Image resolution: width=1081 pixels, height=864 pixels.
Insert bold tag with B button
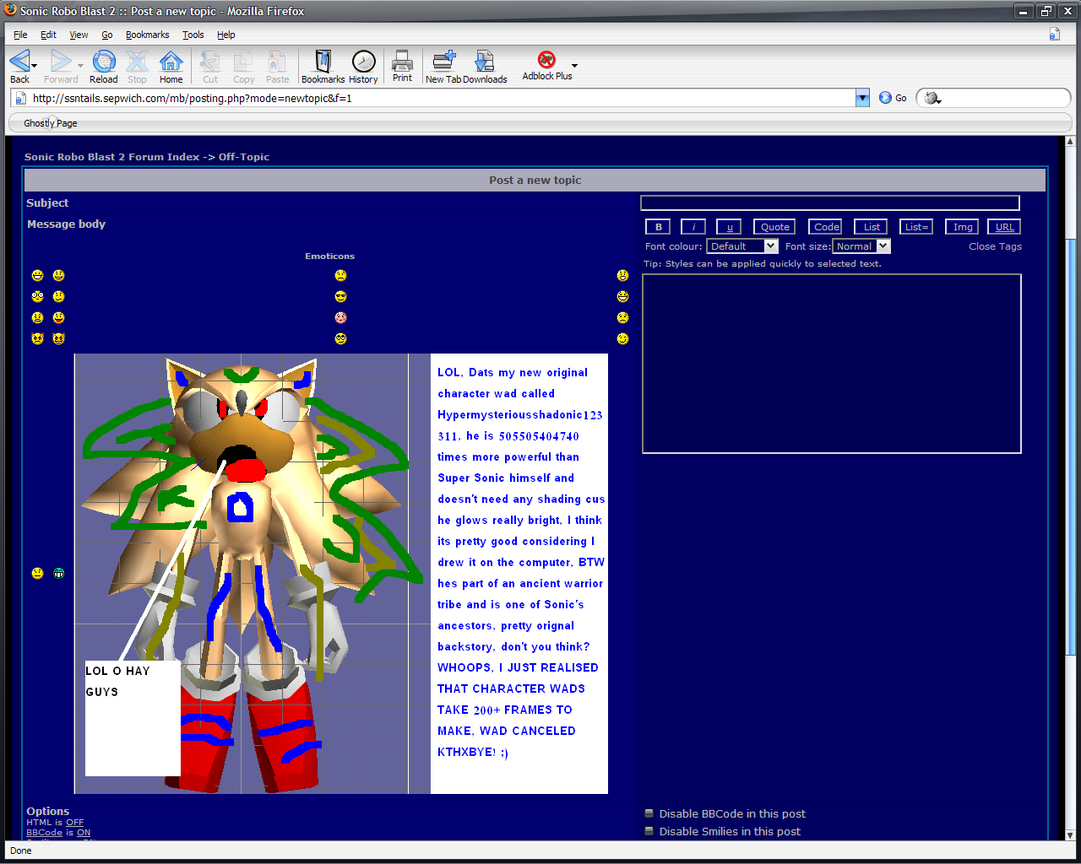(659, 227)
